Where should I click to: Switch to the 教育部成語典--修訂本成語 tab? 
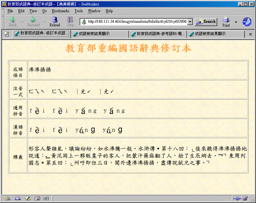click(42, 33)
